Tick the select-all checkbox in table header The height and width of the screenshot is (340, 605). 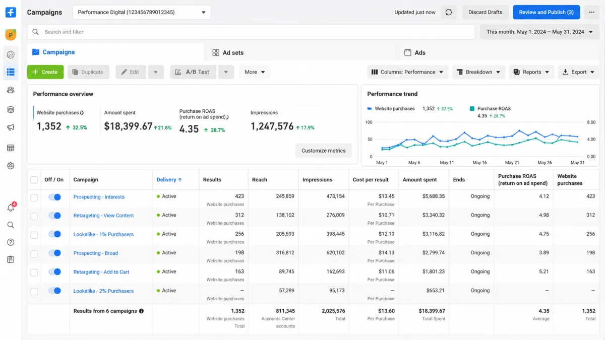[x=34, y=180]
